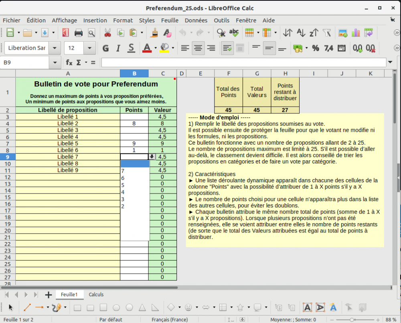This screenshot has height=323, width=401.
Task: Delete a decimal place from the number
Action: pyautogui.click(x=370, y=48)
